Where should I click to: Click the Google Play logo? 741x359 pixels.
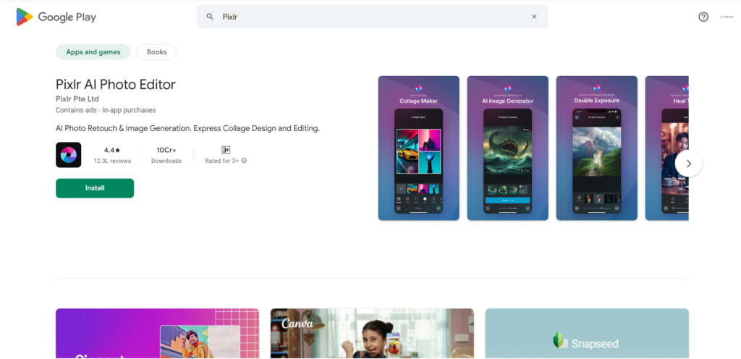pos(56,17)
